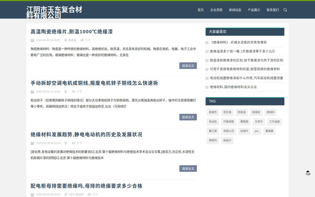Open sidebar link 绝缘油漆多少钱一桶

click(x=242, y=51)
